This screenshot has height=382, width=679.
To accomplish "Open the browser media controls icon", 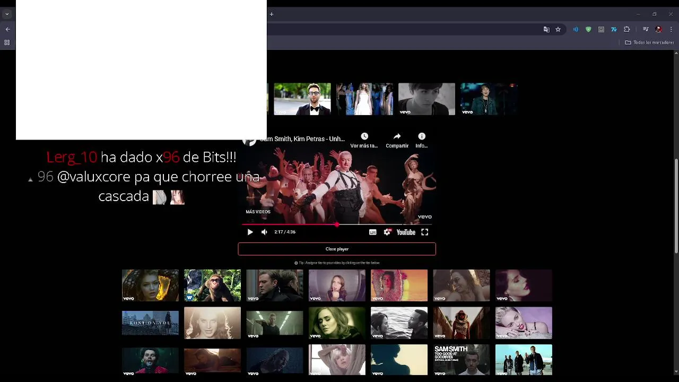I will (646, 30).
